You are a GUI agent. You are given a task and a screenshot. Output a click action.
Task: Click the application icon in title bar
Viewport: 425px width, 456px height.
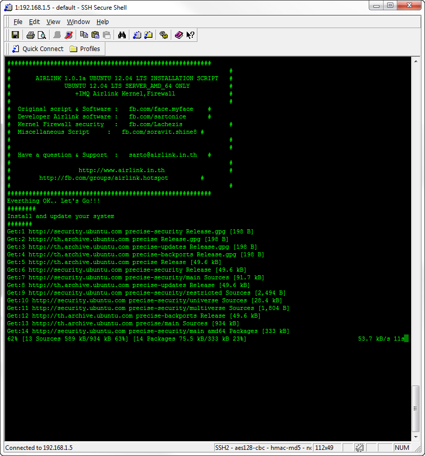pos(8,8)
